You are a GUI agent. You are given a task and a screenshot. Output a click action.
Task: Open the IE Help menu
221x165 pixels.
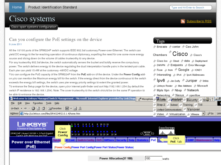coord(57,103)
